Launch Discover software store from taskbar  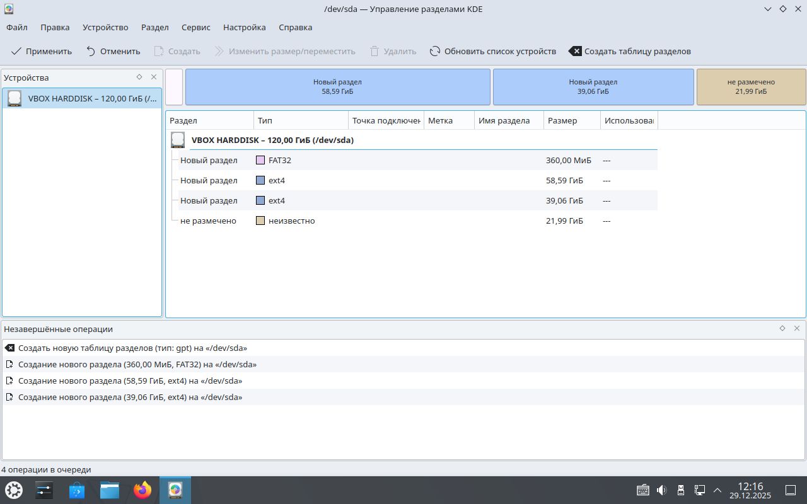pos(77,490)
